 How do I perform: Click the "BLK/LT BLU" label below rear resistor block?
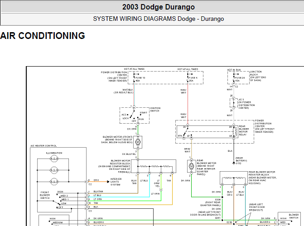click(240, 193)
